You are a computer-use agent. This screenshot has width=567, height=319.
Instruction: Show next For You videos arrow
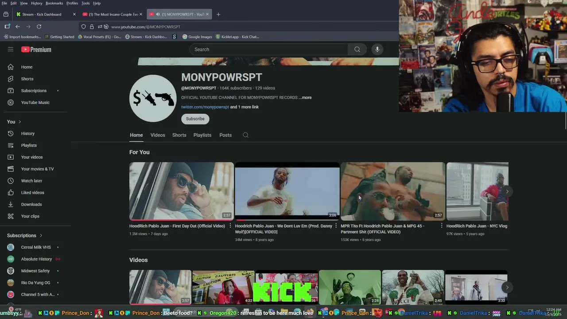click(507, 191)
